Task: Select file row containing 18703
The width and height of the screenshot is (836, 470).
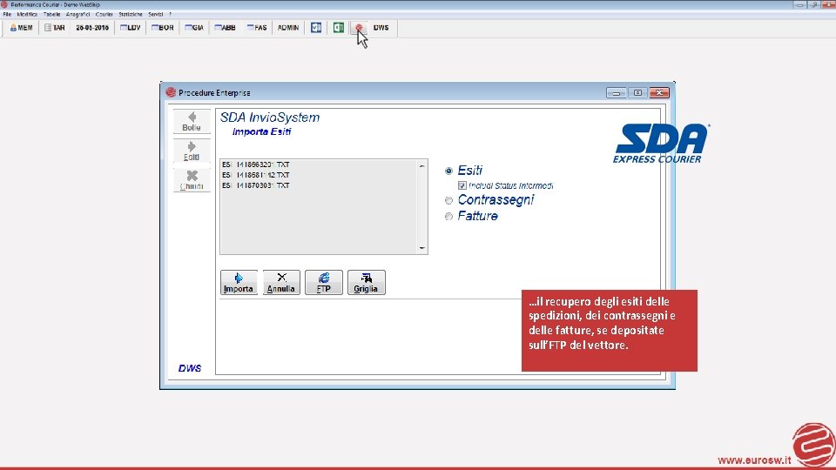Action: 255,185
